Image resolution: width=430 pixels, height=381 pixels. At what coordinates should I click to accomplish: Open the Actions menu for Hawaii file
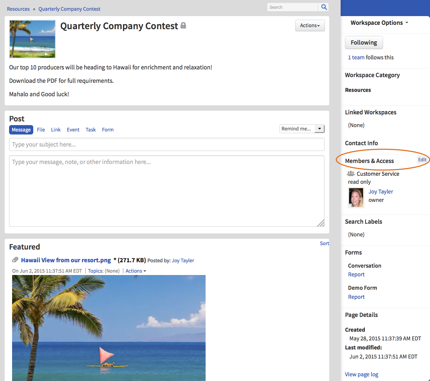click(x=136, y=271)
